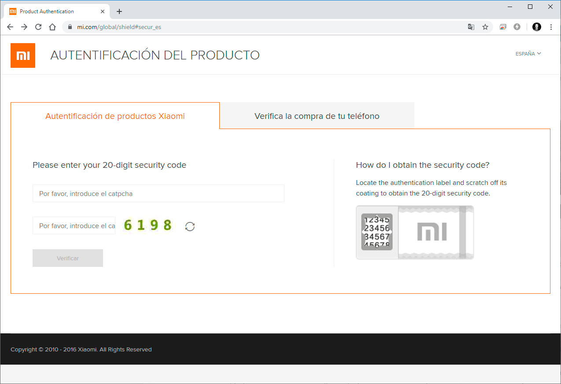This screenshot has height=384, width=561.
Task: Go forward in browser history
Action: click(x=24, y=27)
